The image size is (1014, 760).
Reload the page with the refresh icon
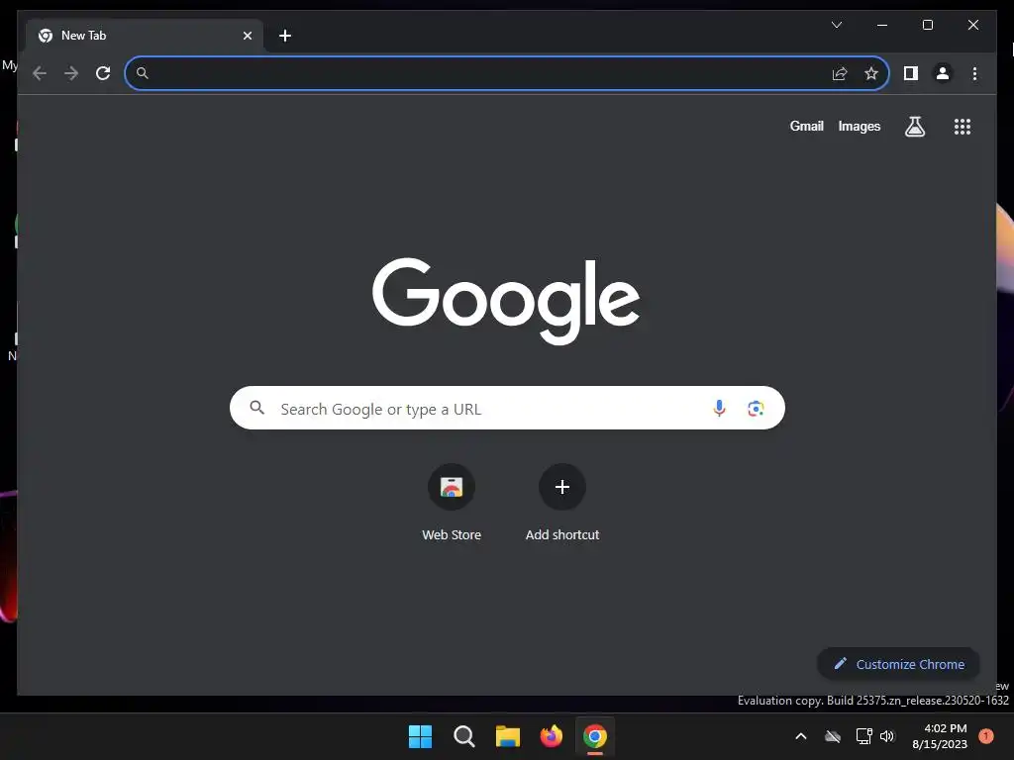[103, 73]
